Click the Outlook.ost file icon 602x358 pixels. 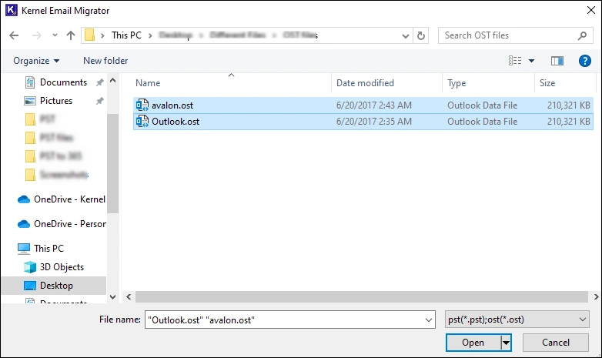pos(142,121)
